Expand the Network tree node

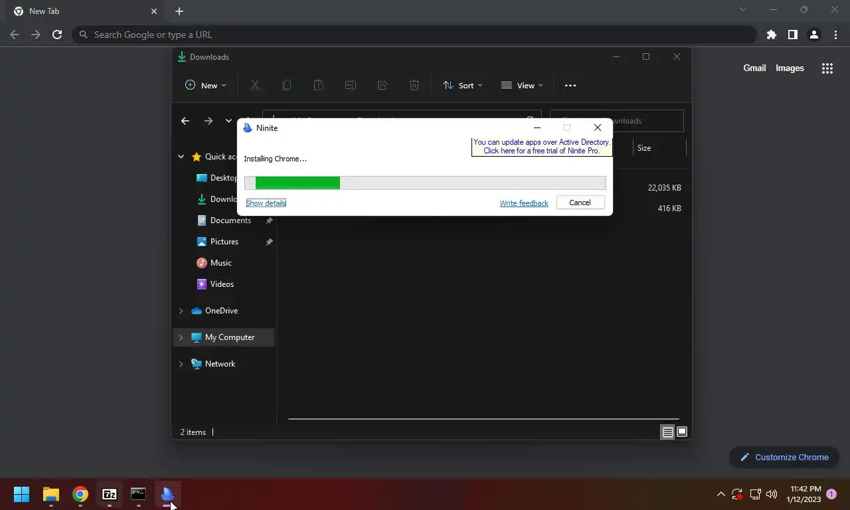coord(181,364)
